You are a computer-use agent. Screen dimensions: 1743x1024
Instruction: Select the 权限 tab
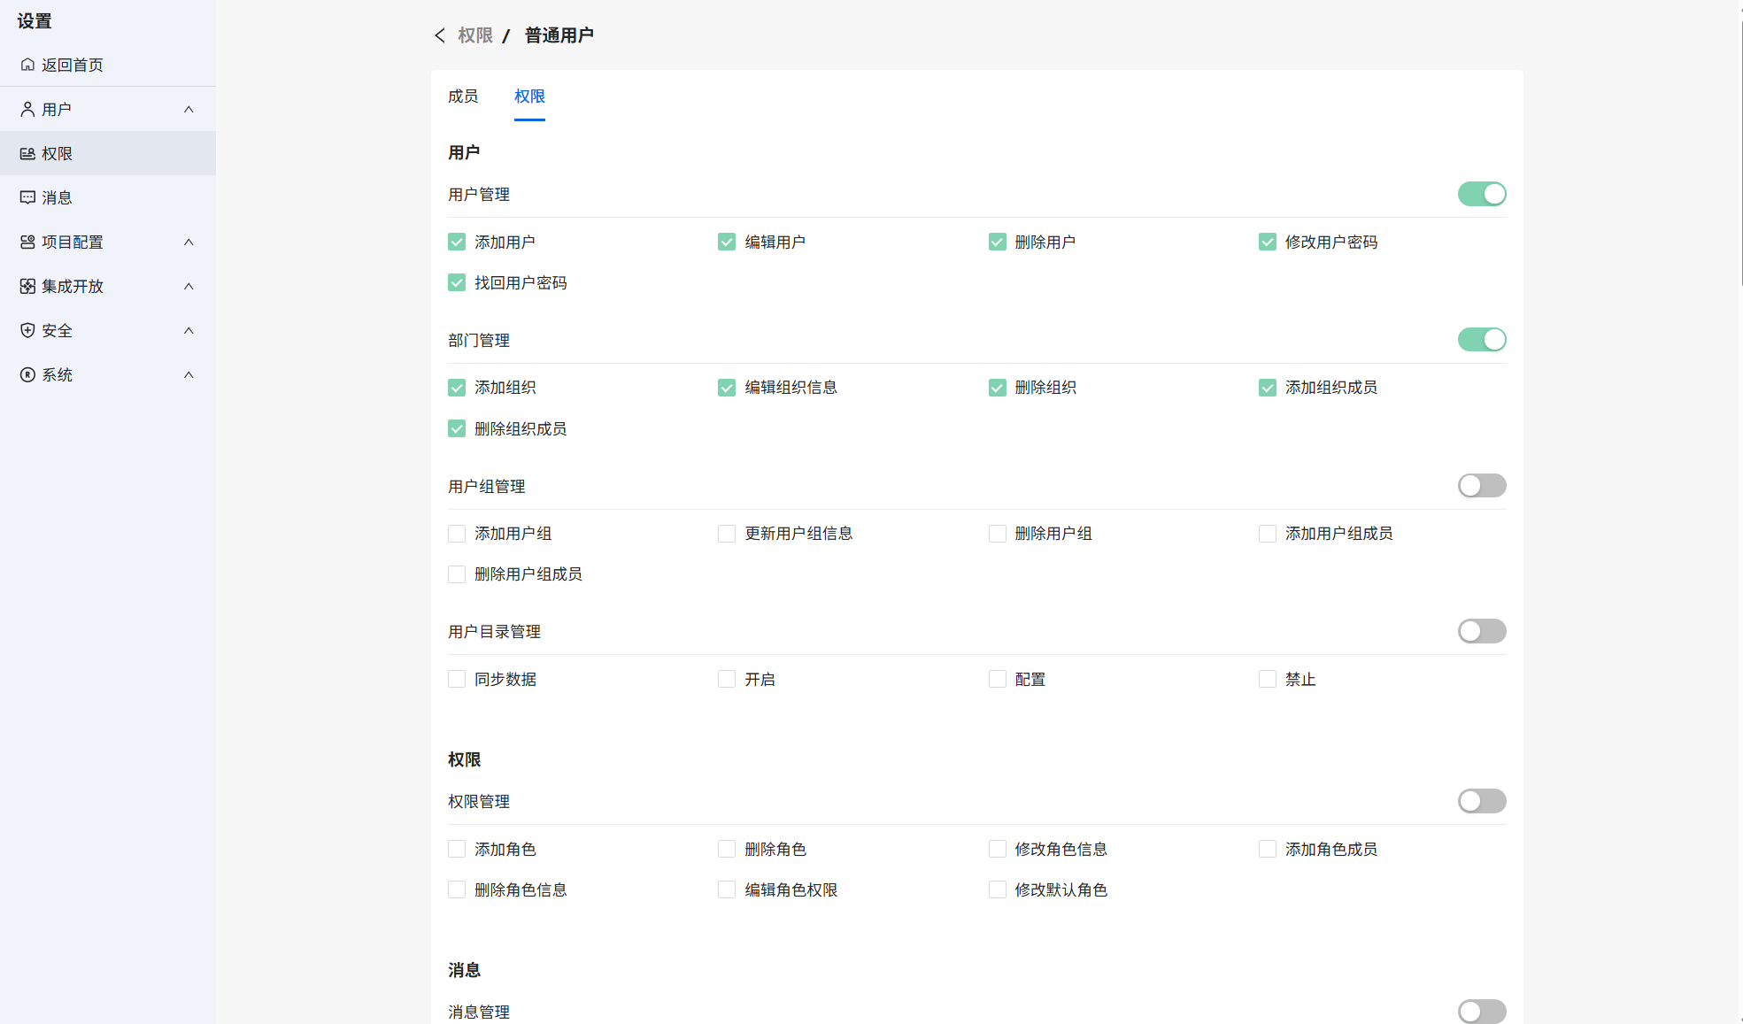(529, 96)
